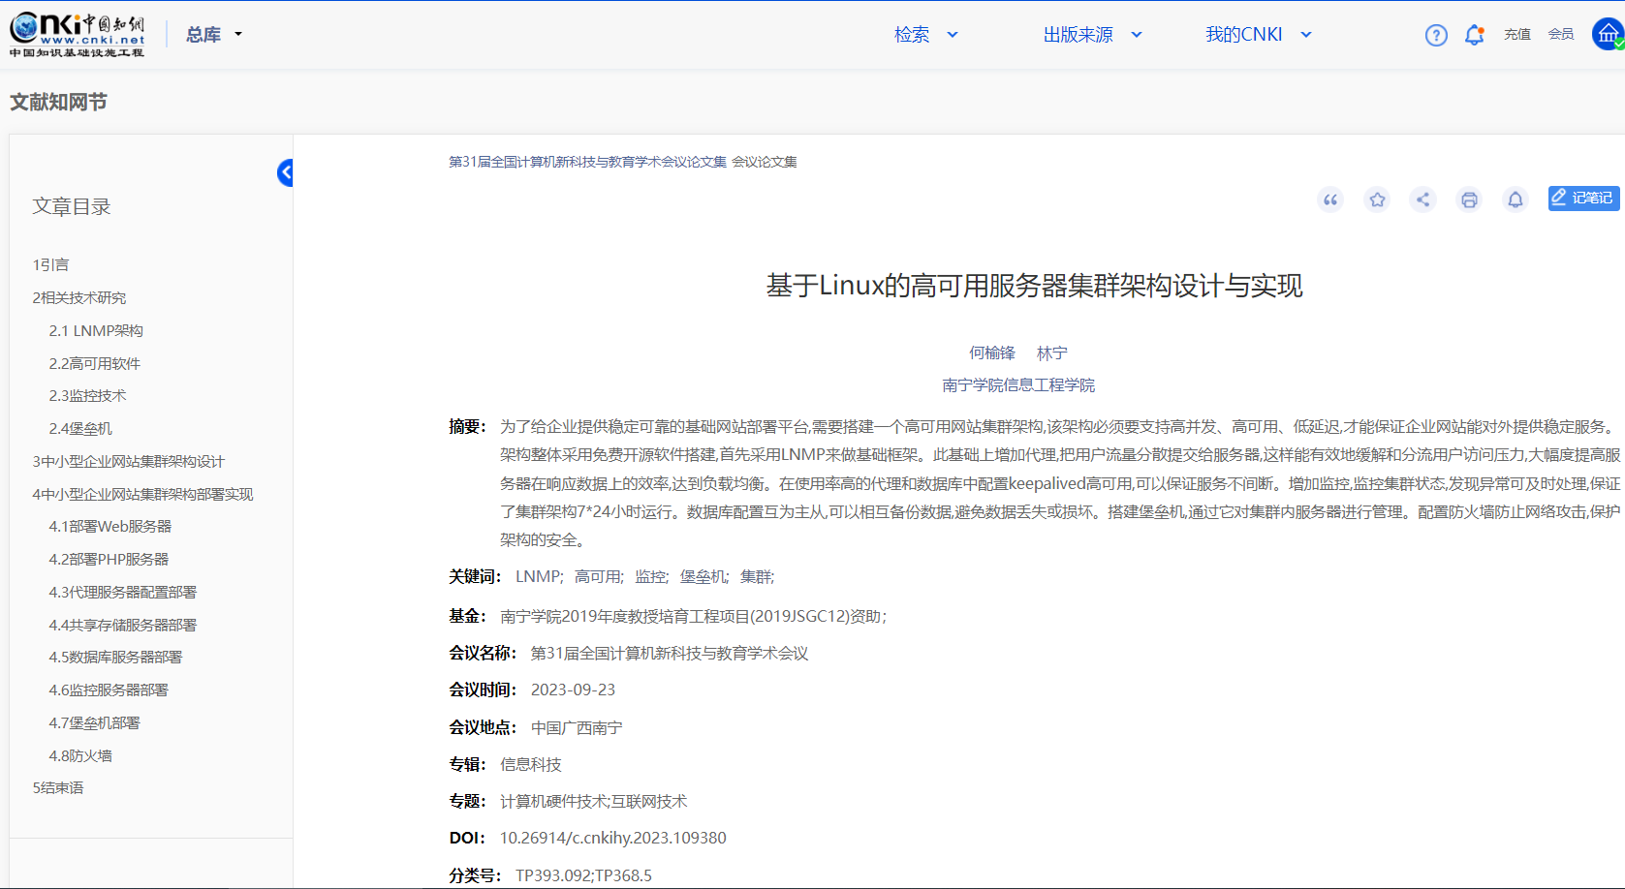The image size is (1625, 889).
Task: Open notifications bell in top header
Action: coord(1474,35)
